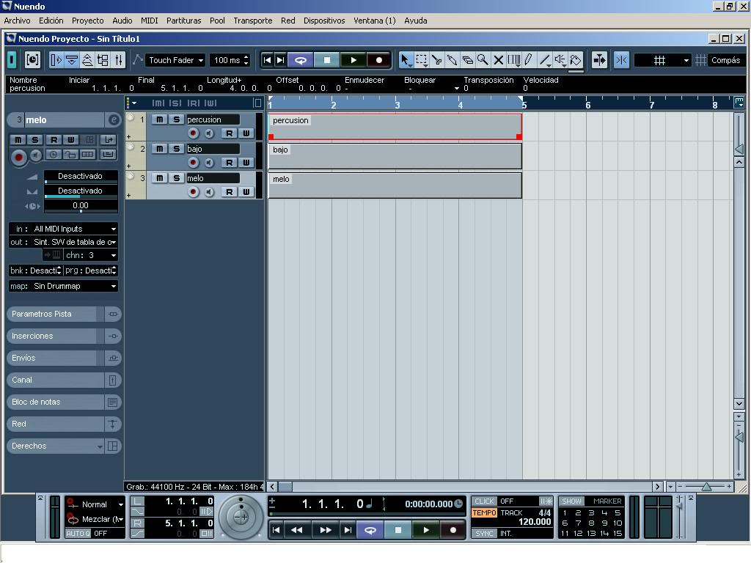751x563 pixels.
Task: Open the Transporte menu
Action: [x=253, y=20]
